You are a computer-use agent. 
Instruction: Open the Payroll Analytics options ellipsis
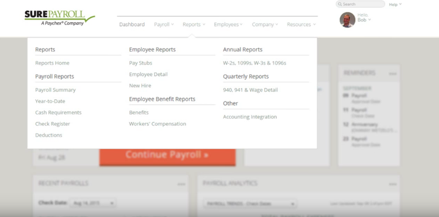coord(393,184)
